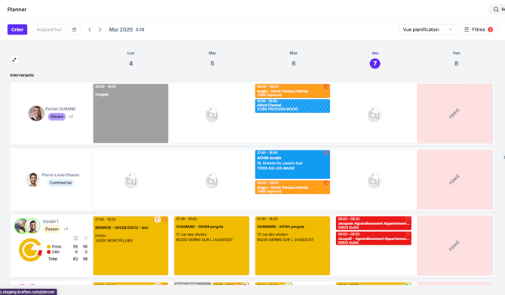
Task: Show Florian DURAND's +2 extra roles
Action: [x=71, y=117]
